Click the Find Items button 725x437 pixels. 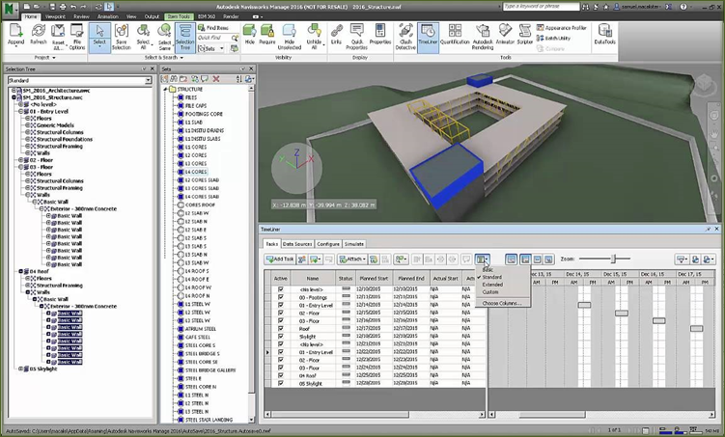pyautogui.click(x=211, y=29)
